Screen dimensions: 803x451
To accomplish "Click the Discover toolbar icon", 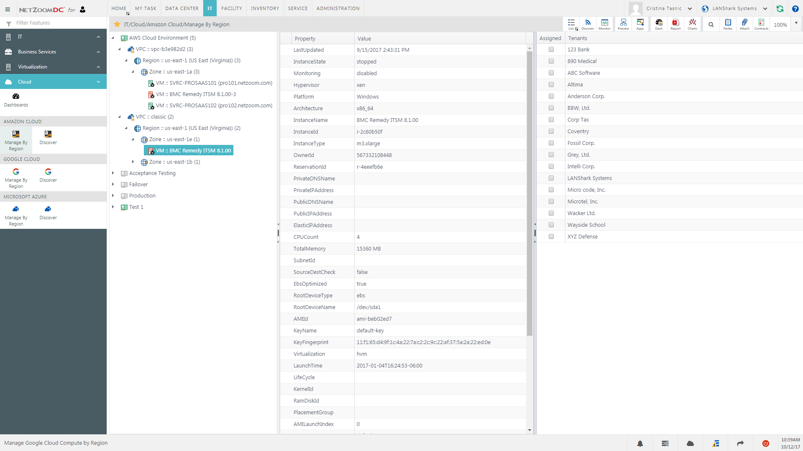I will (x=588, y=24).
